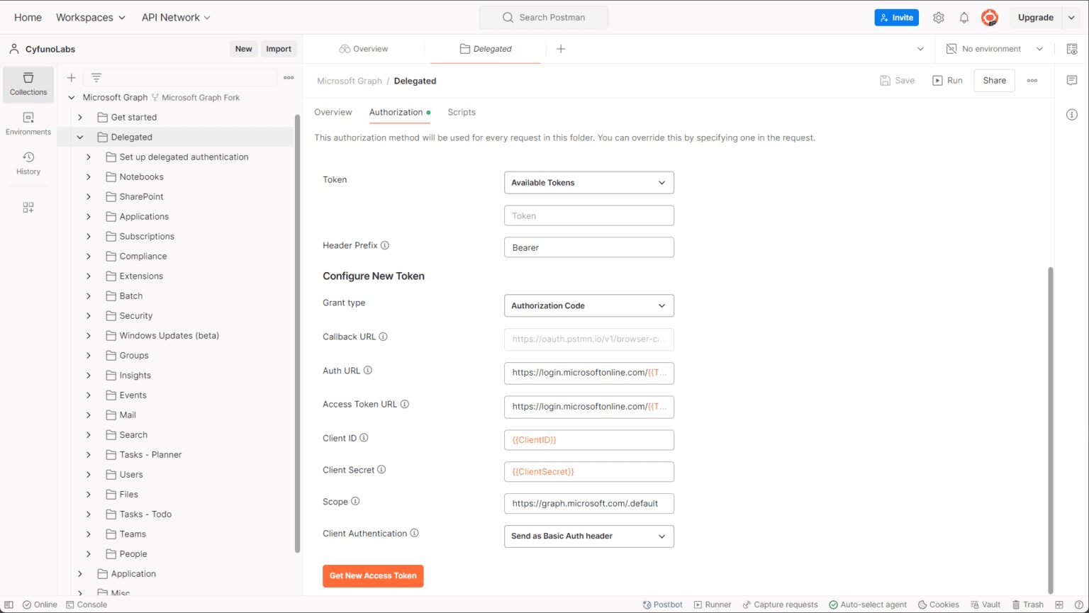Open Postbot from the status bar

662,604
